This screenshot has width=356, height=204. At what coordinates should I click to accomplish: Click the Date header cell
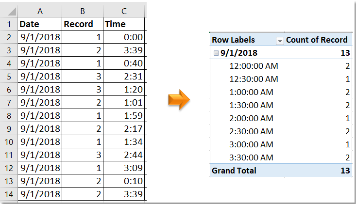39,24
